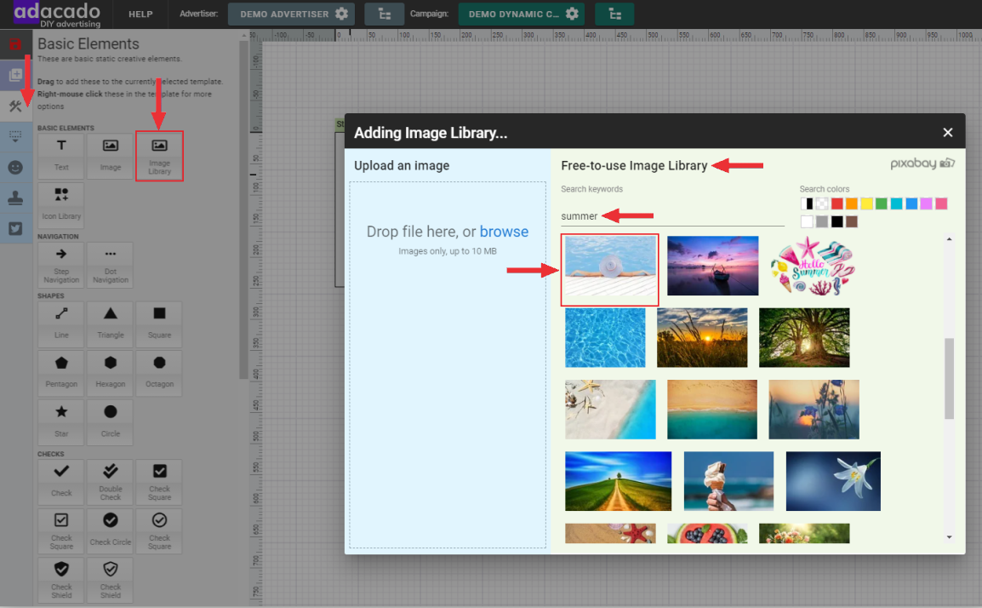
Task: Pick the Square shape
Action: (160, 324)
